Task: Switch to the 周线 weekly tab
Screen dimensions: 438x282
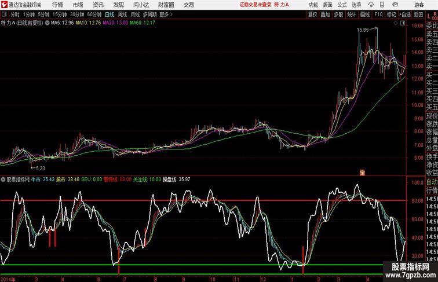Action: click(x=122, y=14)
